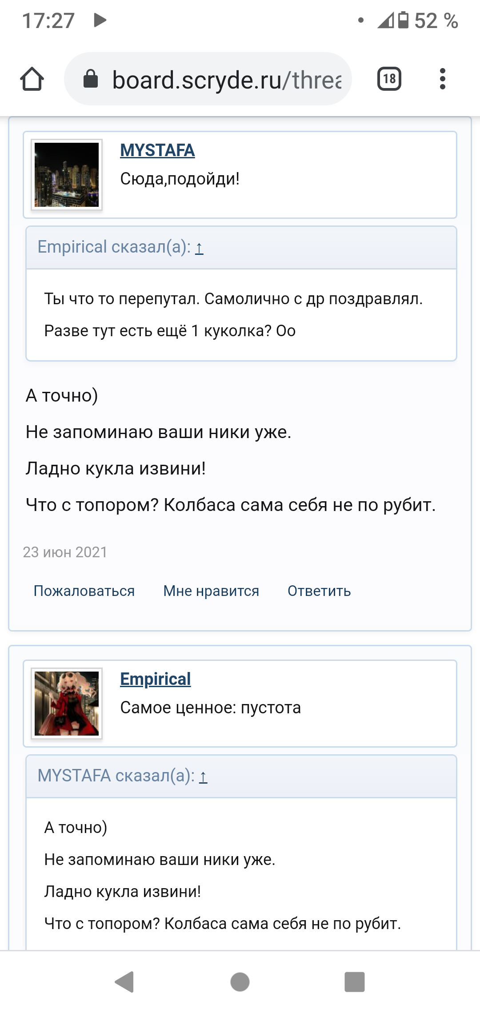Tap the battery indicator in the status bar
Viewport: 480px width, 1014px height.
(x=402, y=20)
